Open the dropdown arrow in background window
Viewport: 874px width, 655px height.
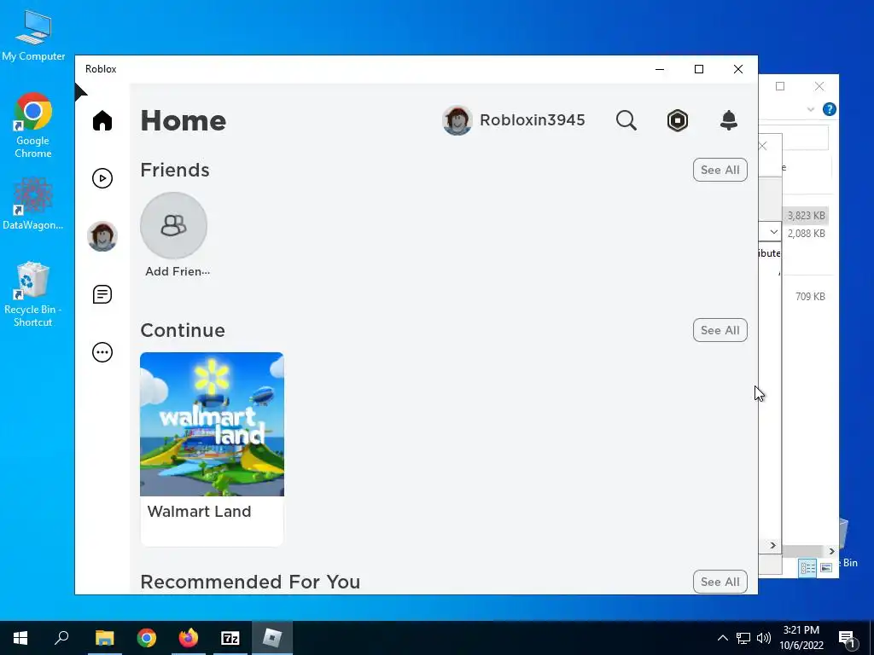[x=773, y=232]
